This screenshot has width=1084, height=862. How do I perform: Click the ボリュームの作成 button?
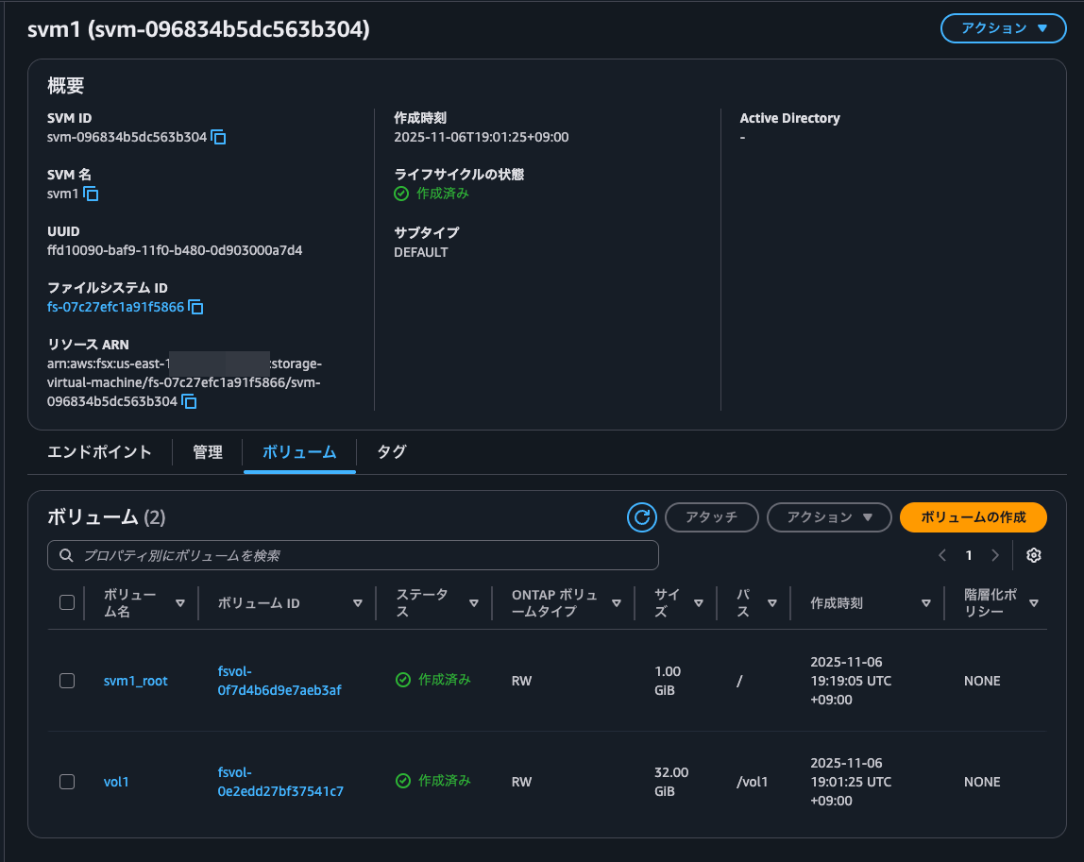point(973,517)
